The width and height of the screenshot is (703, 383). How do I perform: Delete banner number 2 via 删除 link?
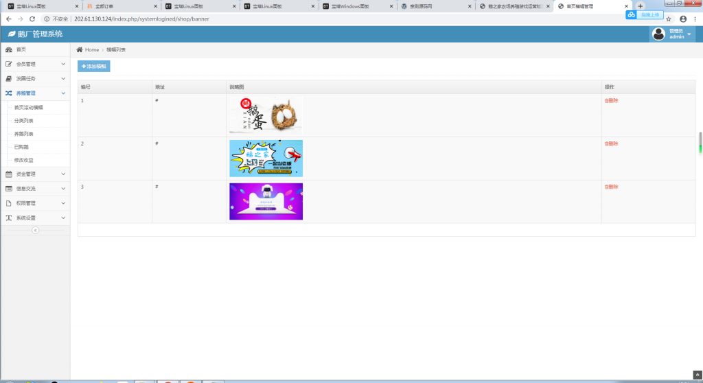coord(611,143)
